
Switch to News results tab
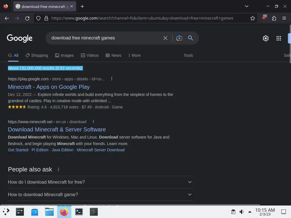[x=114, y=55]
